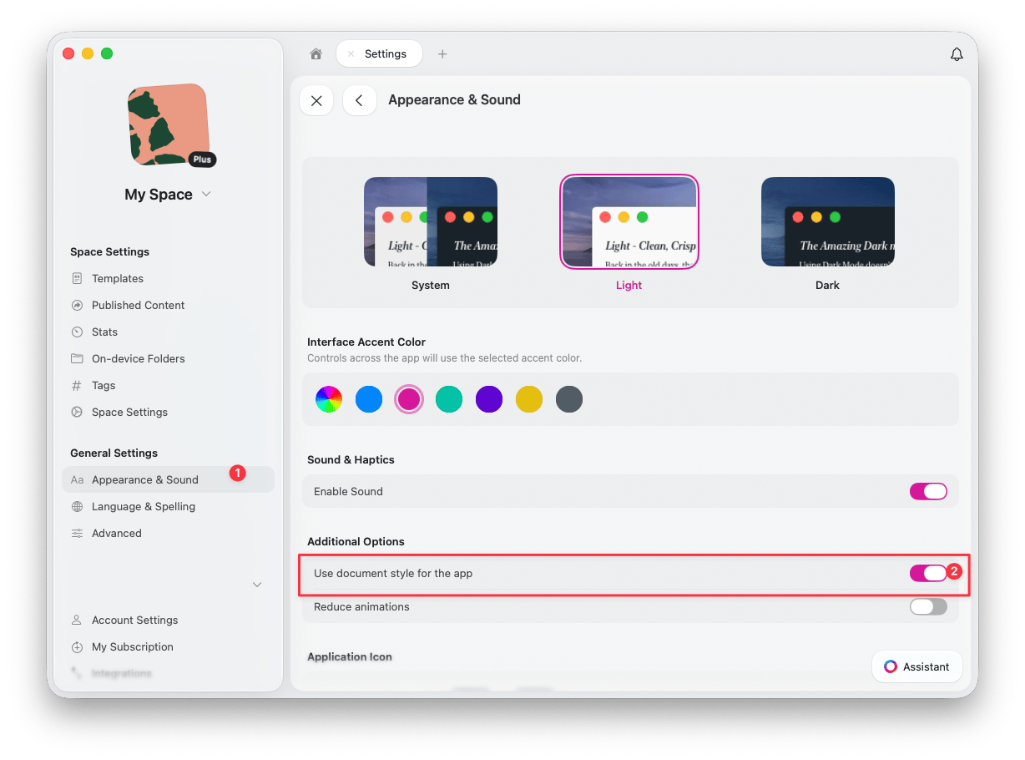
Task: Add a new tab with plus icon
Action: pyautogui.click(x=442, y=54)
